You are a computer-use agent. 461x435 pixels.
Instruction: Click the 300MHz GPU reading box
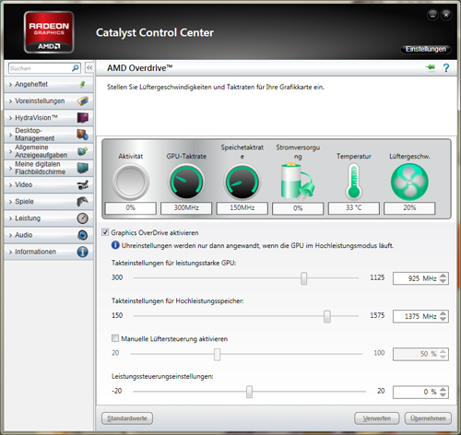(186, 208)
